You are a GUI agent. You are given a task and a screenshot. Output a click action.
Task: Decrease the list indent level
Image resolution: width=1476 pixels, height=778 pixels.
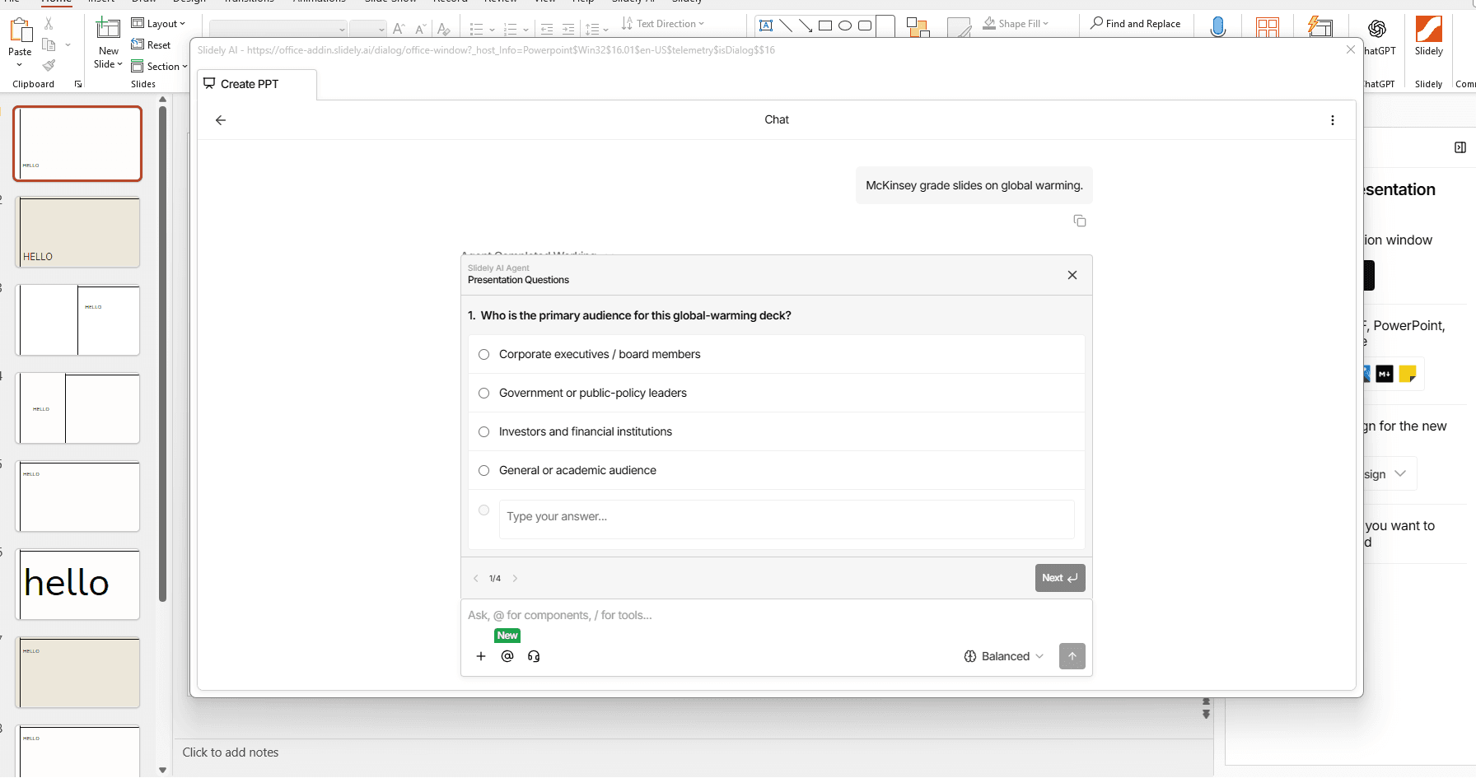(547, 30)
